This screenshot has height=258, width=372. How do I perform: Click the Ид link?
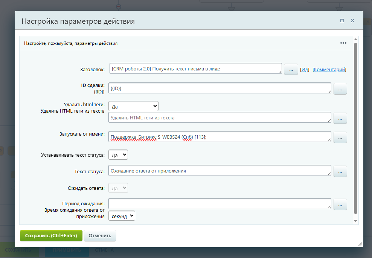pos(305,70)
